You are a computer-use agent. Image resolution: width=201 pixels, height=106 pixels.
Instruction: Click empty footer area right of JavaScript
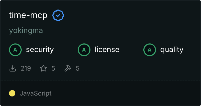pos(127,93)
